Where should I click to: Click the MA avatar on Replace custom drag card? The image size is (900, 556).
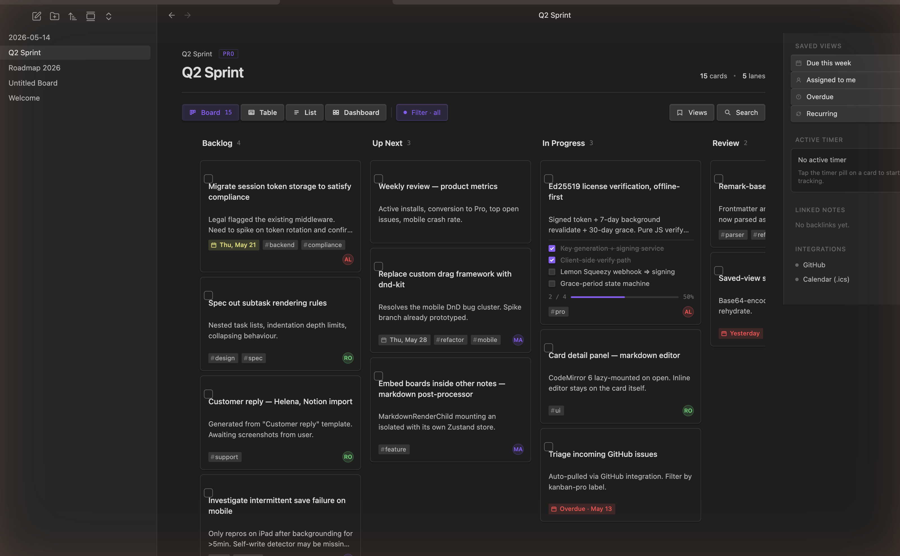[518, 340]
